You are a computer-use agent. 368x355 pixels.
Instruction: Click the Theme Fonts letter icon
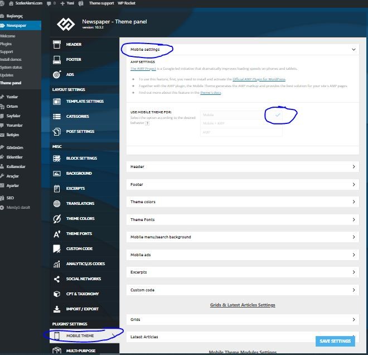[x=57, y=234]
